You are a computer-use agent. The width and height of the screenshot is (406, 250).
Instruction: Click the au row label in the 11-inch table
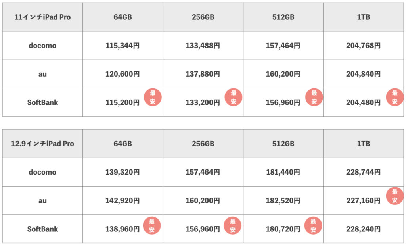(x=43, y=74)
